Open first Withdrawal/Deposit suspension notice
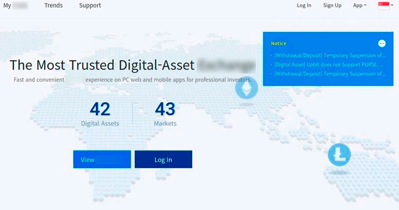Viewport: 399px width, 210px height. [329, 55]
